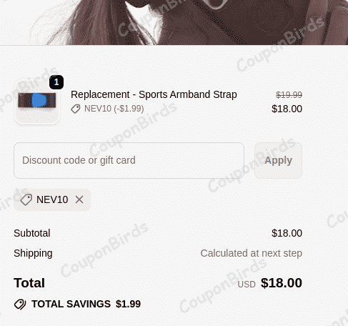Click the discount tag icon under product name
Image resolution: width=348 pixels, height=326 pixels.
click(x=76, y=109)
